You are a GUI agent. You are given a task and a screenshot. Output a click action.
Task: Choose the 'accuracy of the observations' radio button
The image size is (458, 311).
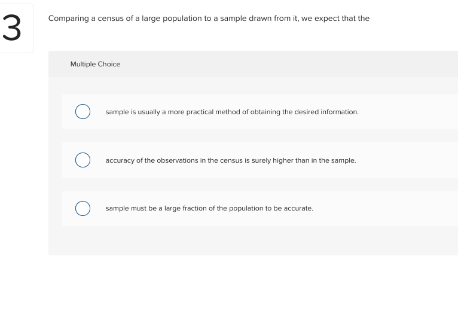(83, 160)
